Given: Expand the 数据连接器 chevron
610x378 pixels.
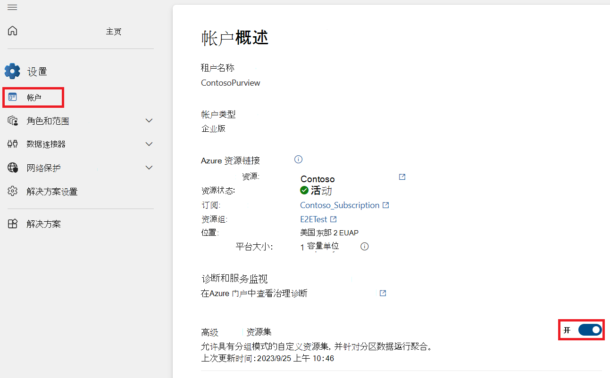Looking at the screenshot, I should coord(149,144).
